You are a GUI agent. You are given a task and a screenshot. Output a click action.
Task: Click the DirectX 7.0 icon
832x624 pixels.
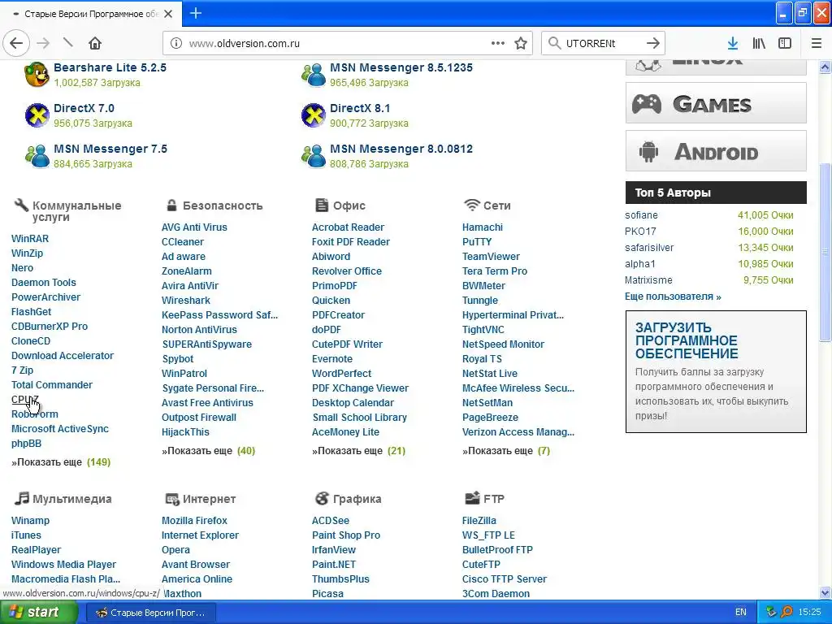coord(37,115)
